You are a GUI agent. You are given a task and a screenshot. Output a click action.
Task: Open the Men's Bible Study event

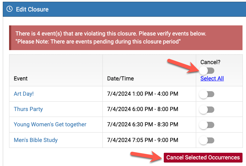[36, 140]
